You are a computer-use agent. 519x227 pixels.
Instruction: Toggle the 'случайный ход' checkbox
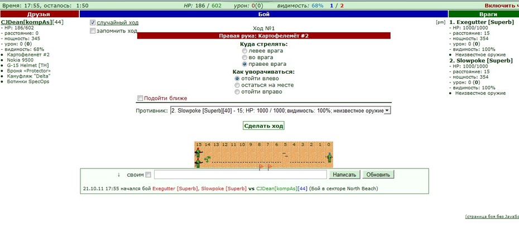(93, 23)
